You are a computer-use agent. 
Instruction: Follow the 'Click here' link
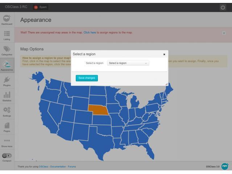click(90, 32)
